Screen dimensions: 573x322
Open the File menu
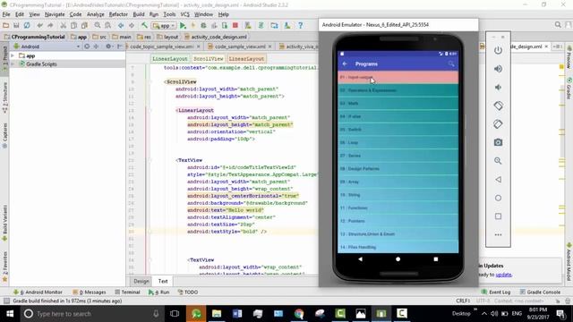pos(6,14)
